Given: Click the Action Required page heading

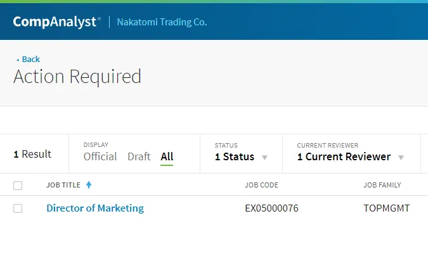Looking at the screenshot, I should click(77, 77).
